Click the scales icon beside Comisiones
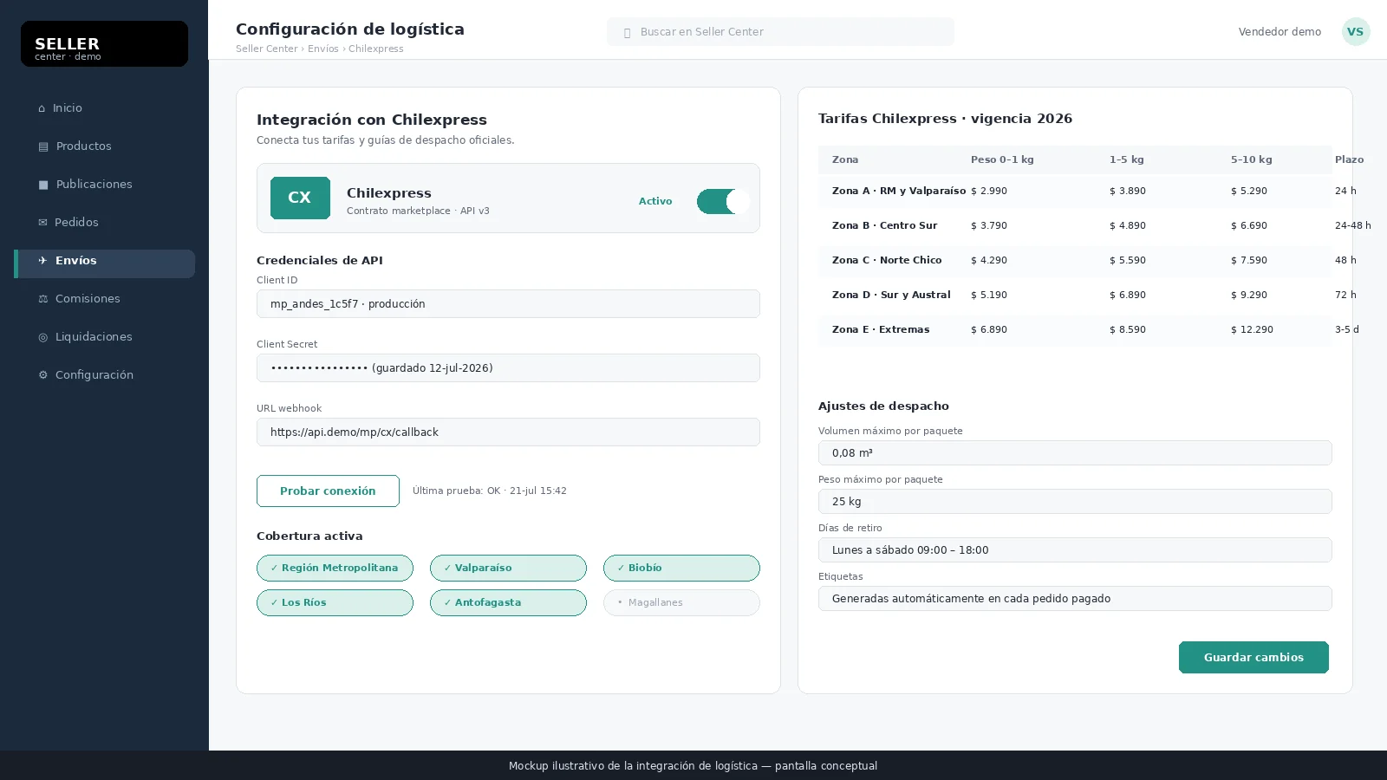The height and width of the screenshot is (780, 1387). 42,299
